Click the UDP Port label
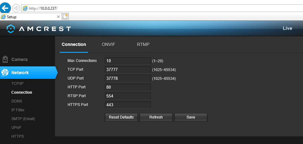Screen dimensions: 303x144 [x=75, y=78]
